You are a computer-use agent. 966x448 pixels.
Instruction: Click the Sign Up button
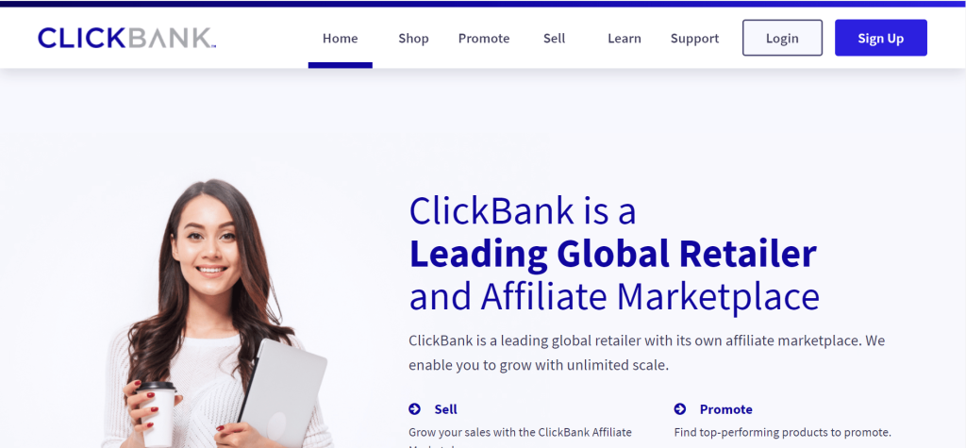881,38
